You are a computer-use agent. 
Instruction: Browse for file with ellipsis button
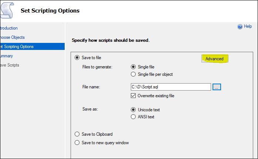pos(217,87)
